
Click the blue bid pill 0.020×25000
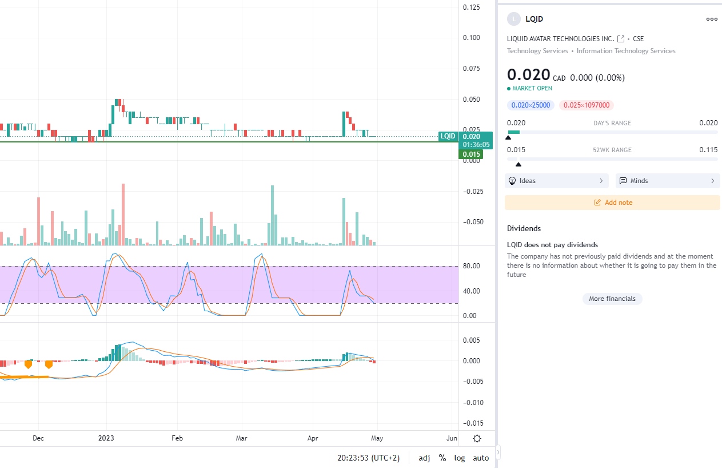tap(530, 105)
